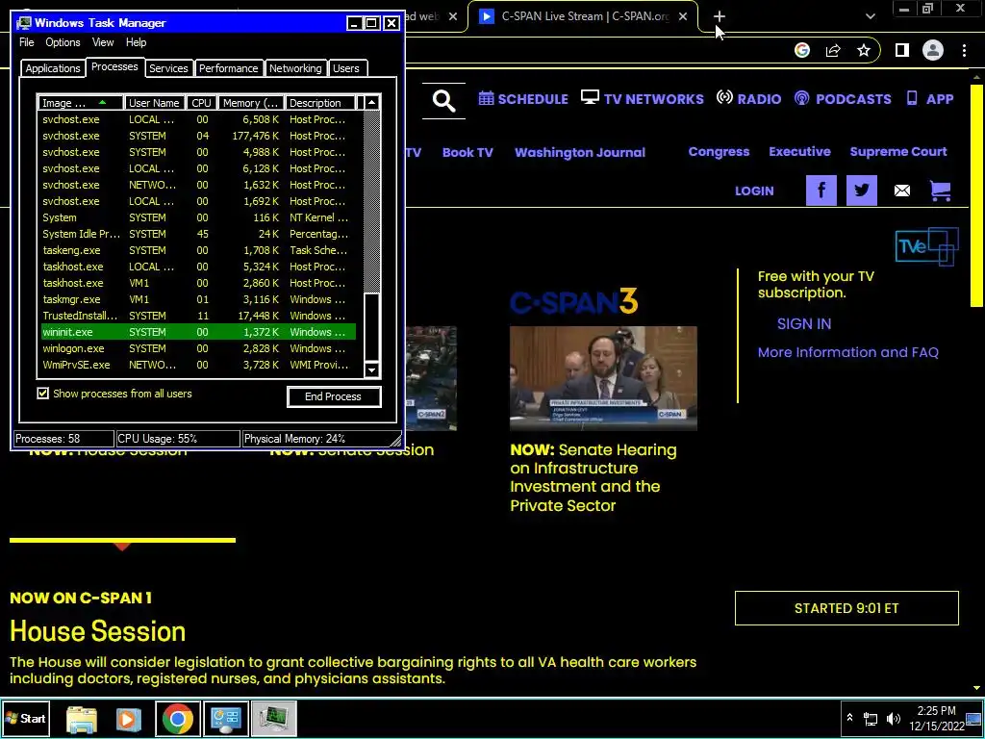Click the network tray icon
Viewport: 985px width, 739px height.
point(871,718)
